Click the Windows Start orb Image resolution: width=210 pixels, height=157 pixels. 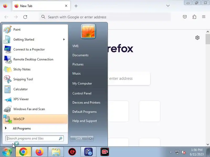pos(7,152)
